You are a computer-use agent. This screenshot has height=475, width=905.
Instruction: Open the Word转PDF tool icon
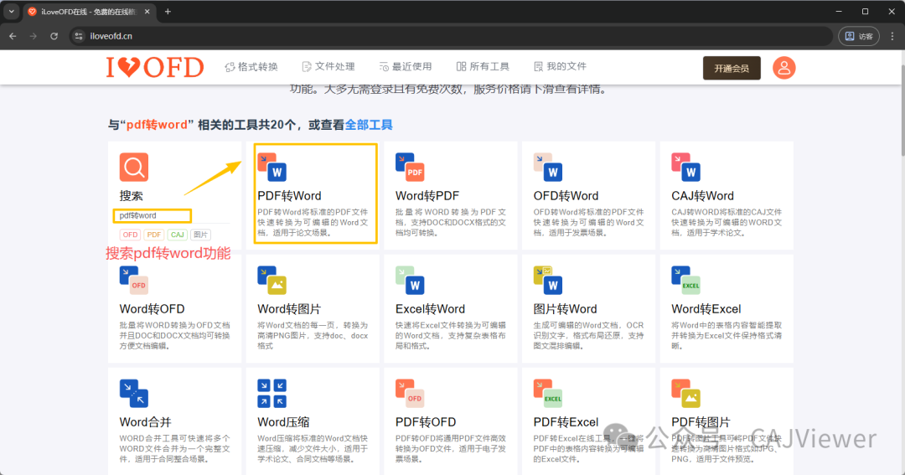pos(410,168)
